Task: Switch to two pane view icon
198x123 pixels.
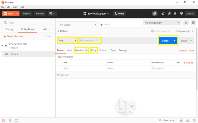Action: point(181,120)
